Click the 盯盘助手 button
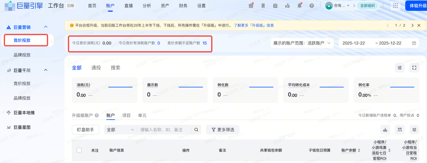Screen dimensions: 427x163 coord(85,130)
